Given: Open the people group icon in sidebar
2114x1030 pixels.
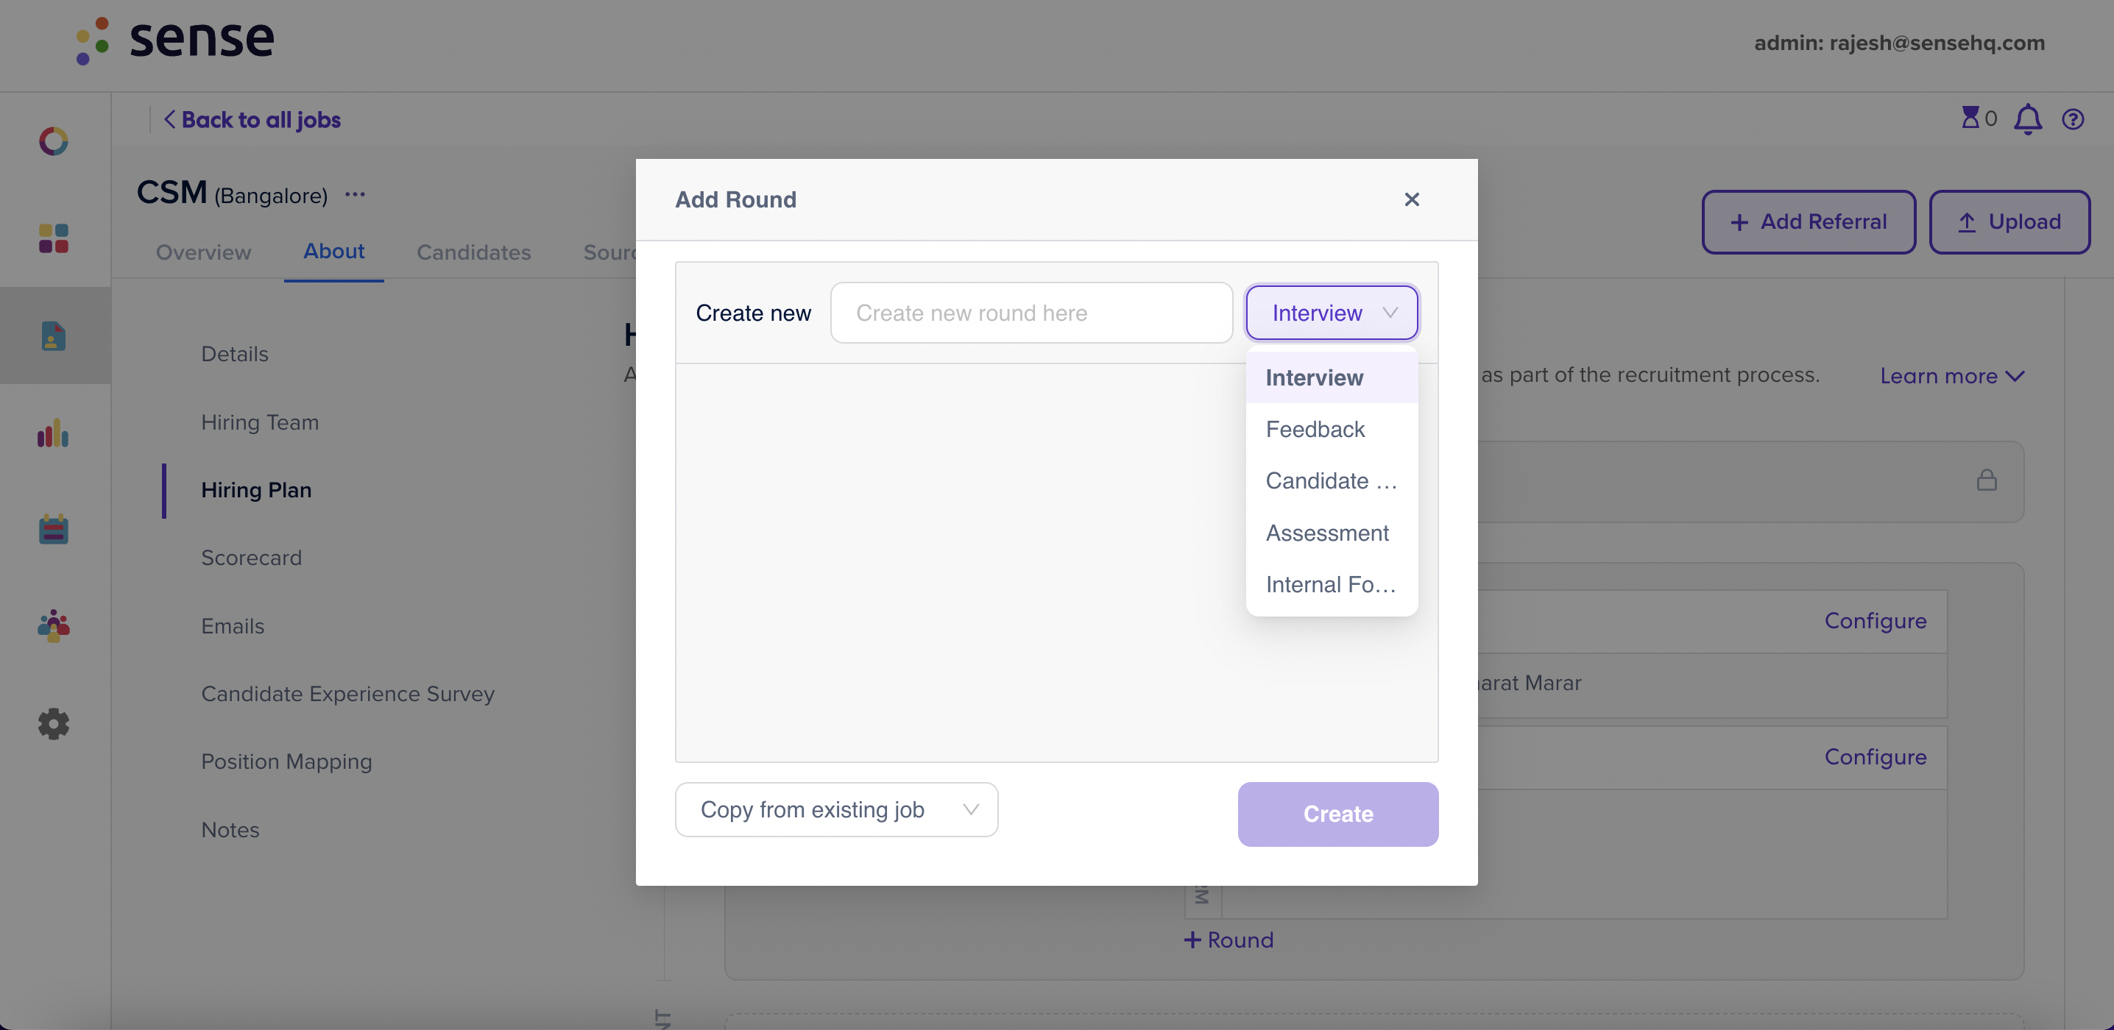Looking at the screenshot, I should point(53,625).
